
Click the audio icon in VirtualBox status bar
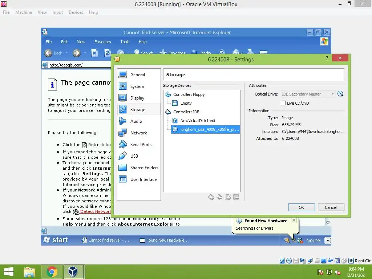(x=303, y=261)
